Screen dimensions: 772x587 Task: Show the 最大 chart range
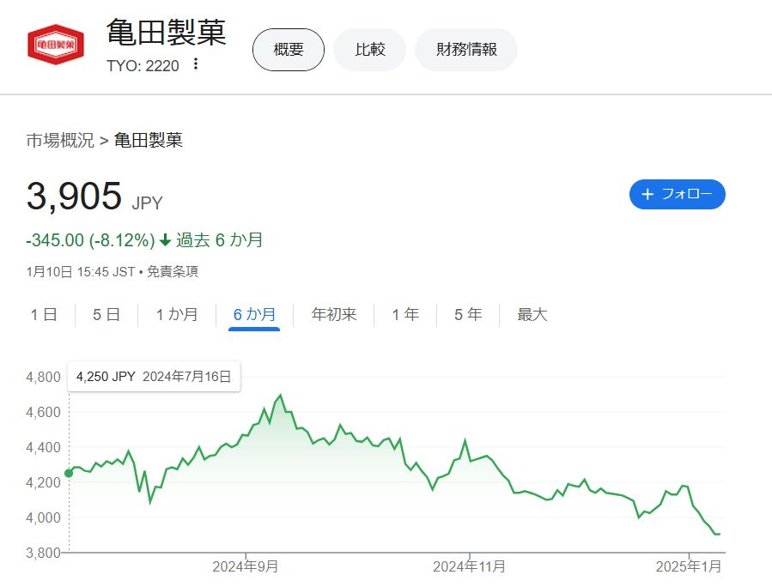pyautogui.click(x=532, y=314)
